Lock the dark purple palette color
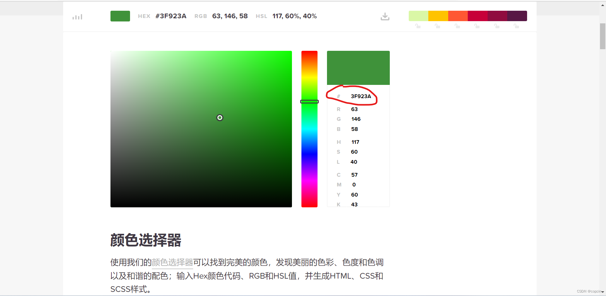Viewport: 606px width, 296px height. click(516, 27)
